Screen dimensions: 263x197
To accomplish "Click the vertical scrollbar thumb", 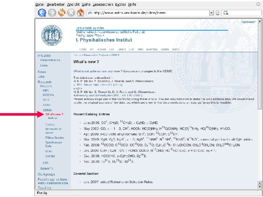I will coord(260,66).
